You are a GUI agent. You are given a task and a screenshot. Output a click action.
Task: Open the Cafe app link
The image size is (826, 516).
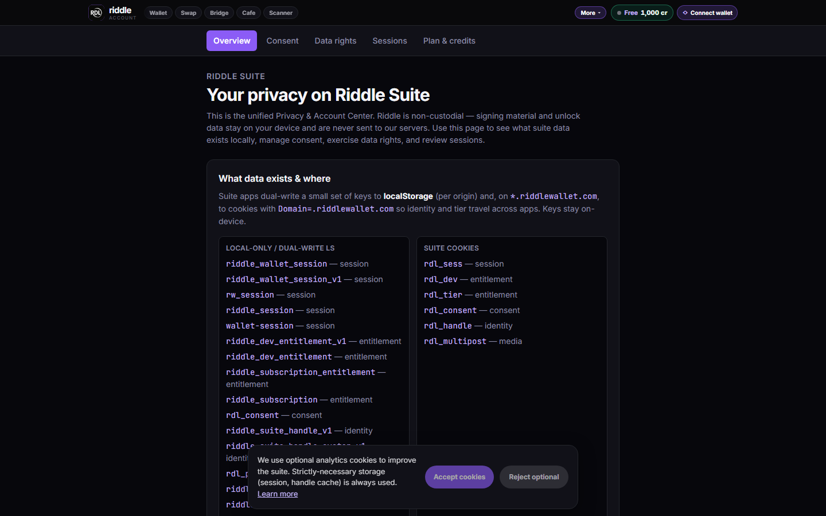point(249,13)
